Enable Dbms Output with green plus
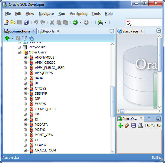 coord(120,126)
